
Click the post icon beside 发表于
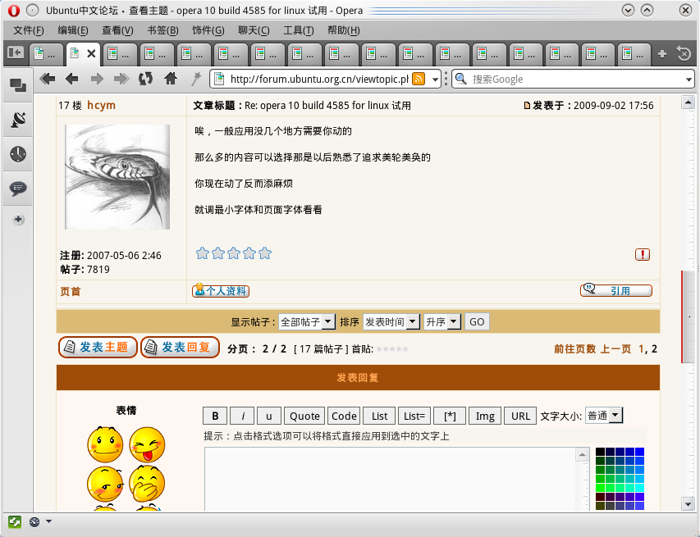coord(527,106)
